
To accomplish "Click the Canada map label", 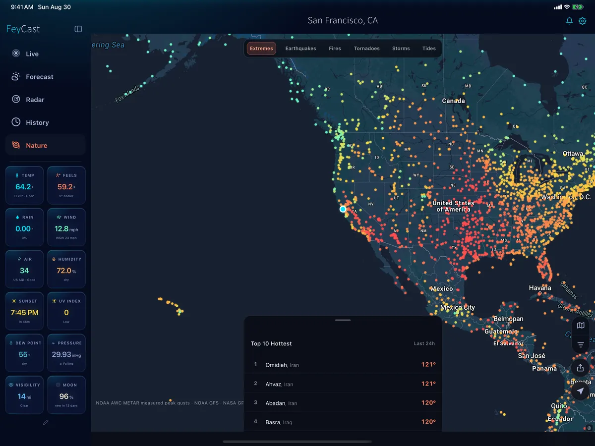I will point(454,101).
